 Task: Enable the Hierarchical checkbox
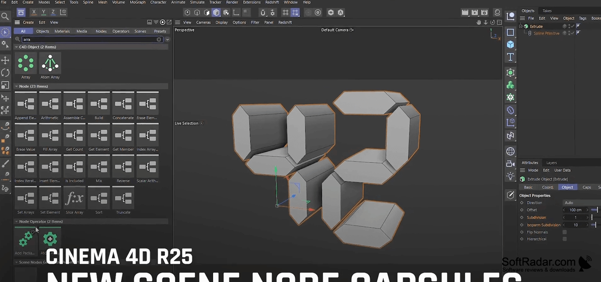pos(565,239)
